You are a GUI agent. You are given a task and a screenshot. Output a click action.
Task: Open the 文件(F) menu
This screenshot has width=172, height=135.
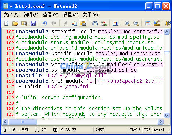point(11,15)
